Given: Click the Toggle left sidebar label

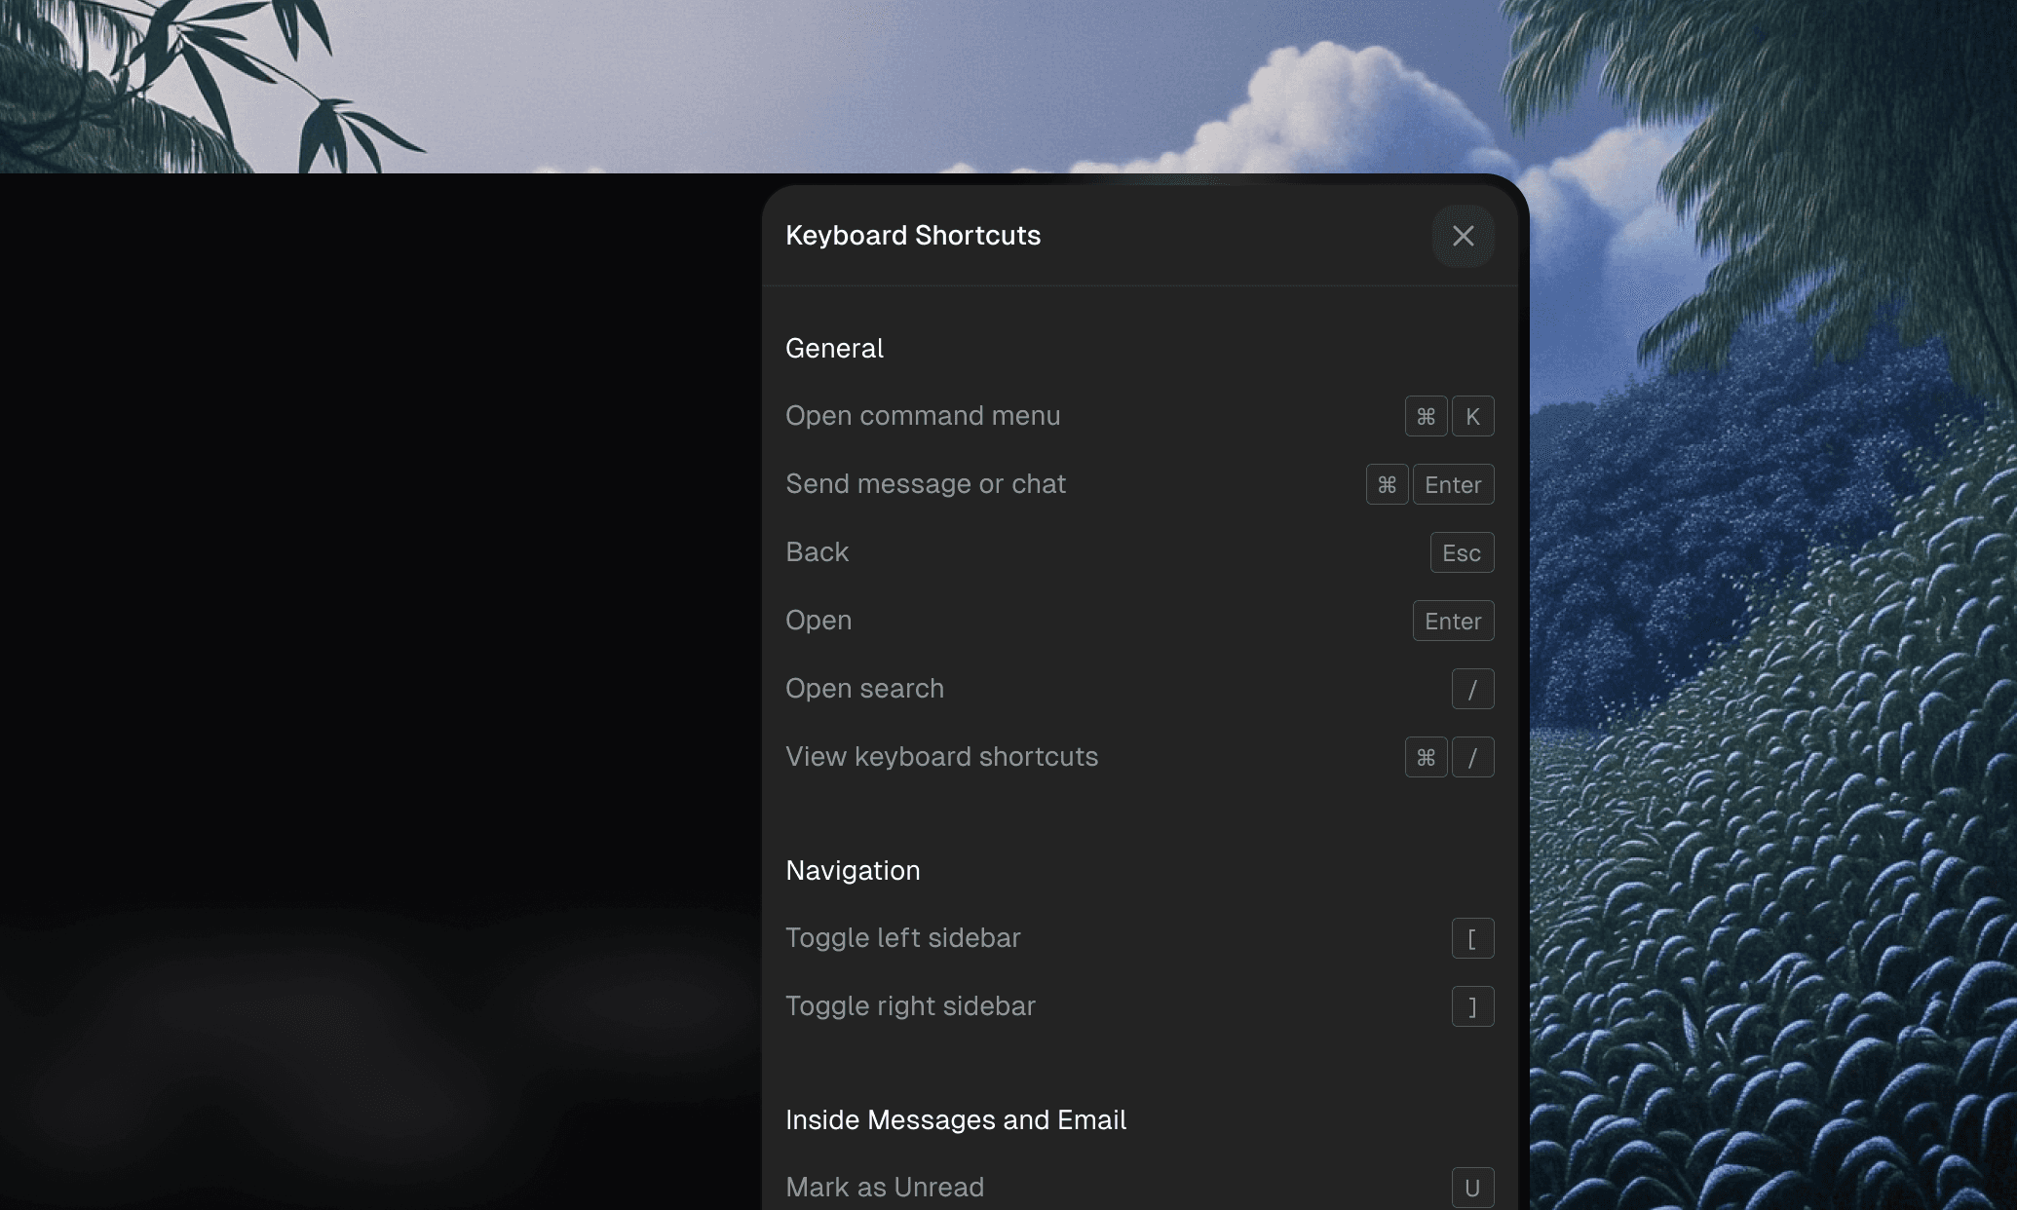Looking at the screenshot, I should [x=902, y=938].
